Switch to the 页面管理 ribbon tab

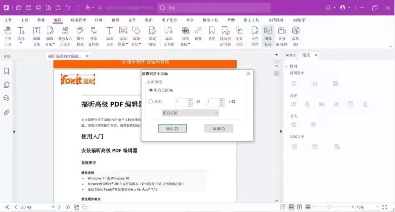click(78, 20)
